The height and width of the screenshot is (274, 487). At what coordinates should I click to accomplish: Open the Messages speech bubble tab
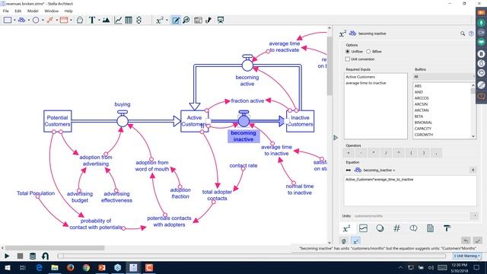[413, 228]
